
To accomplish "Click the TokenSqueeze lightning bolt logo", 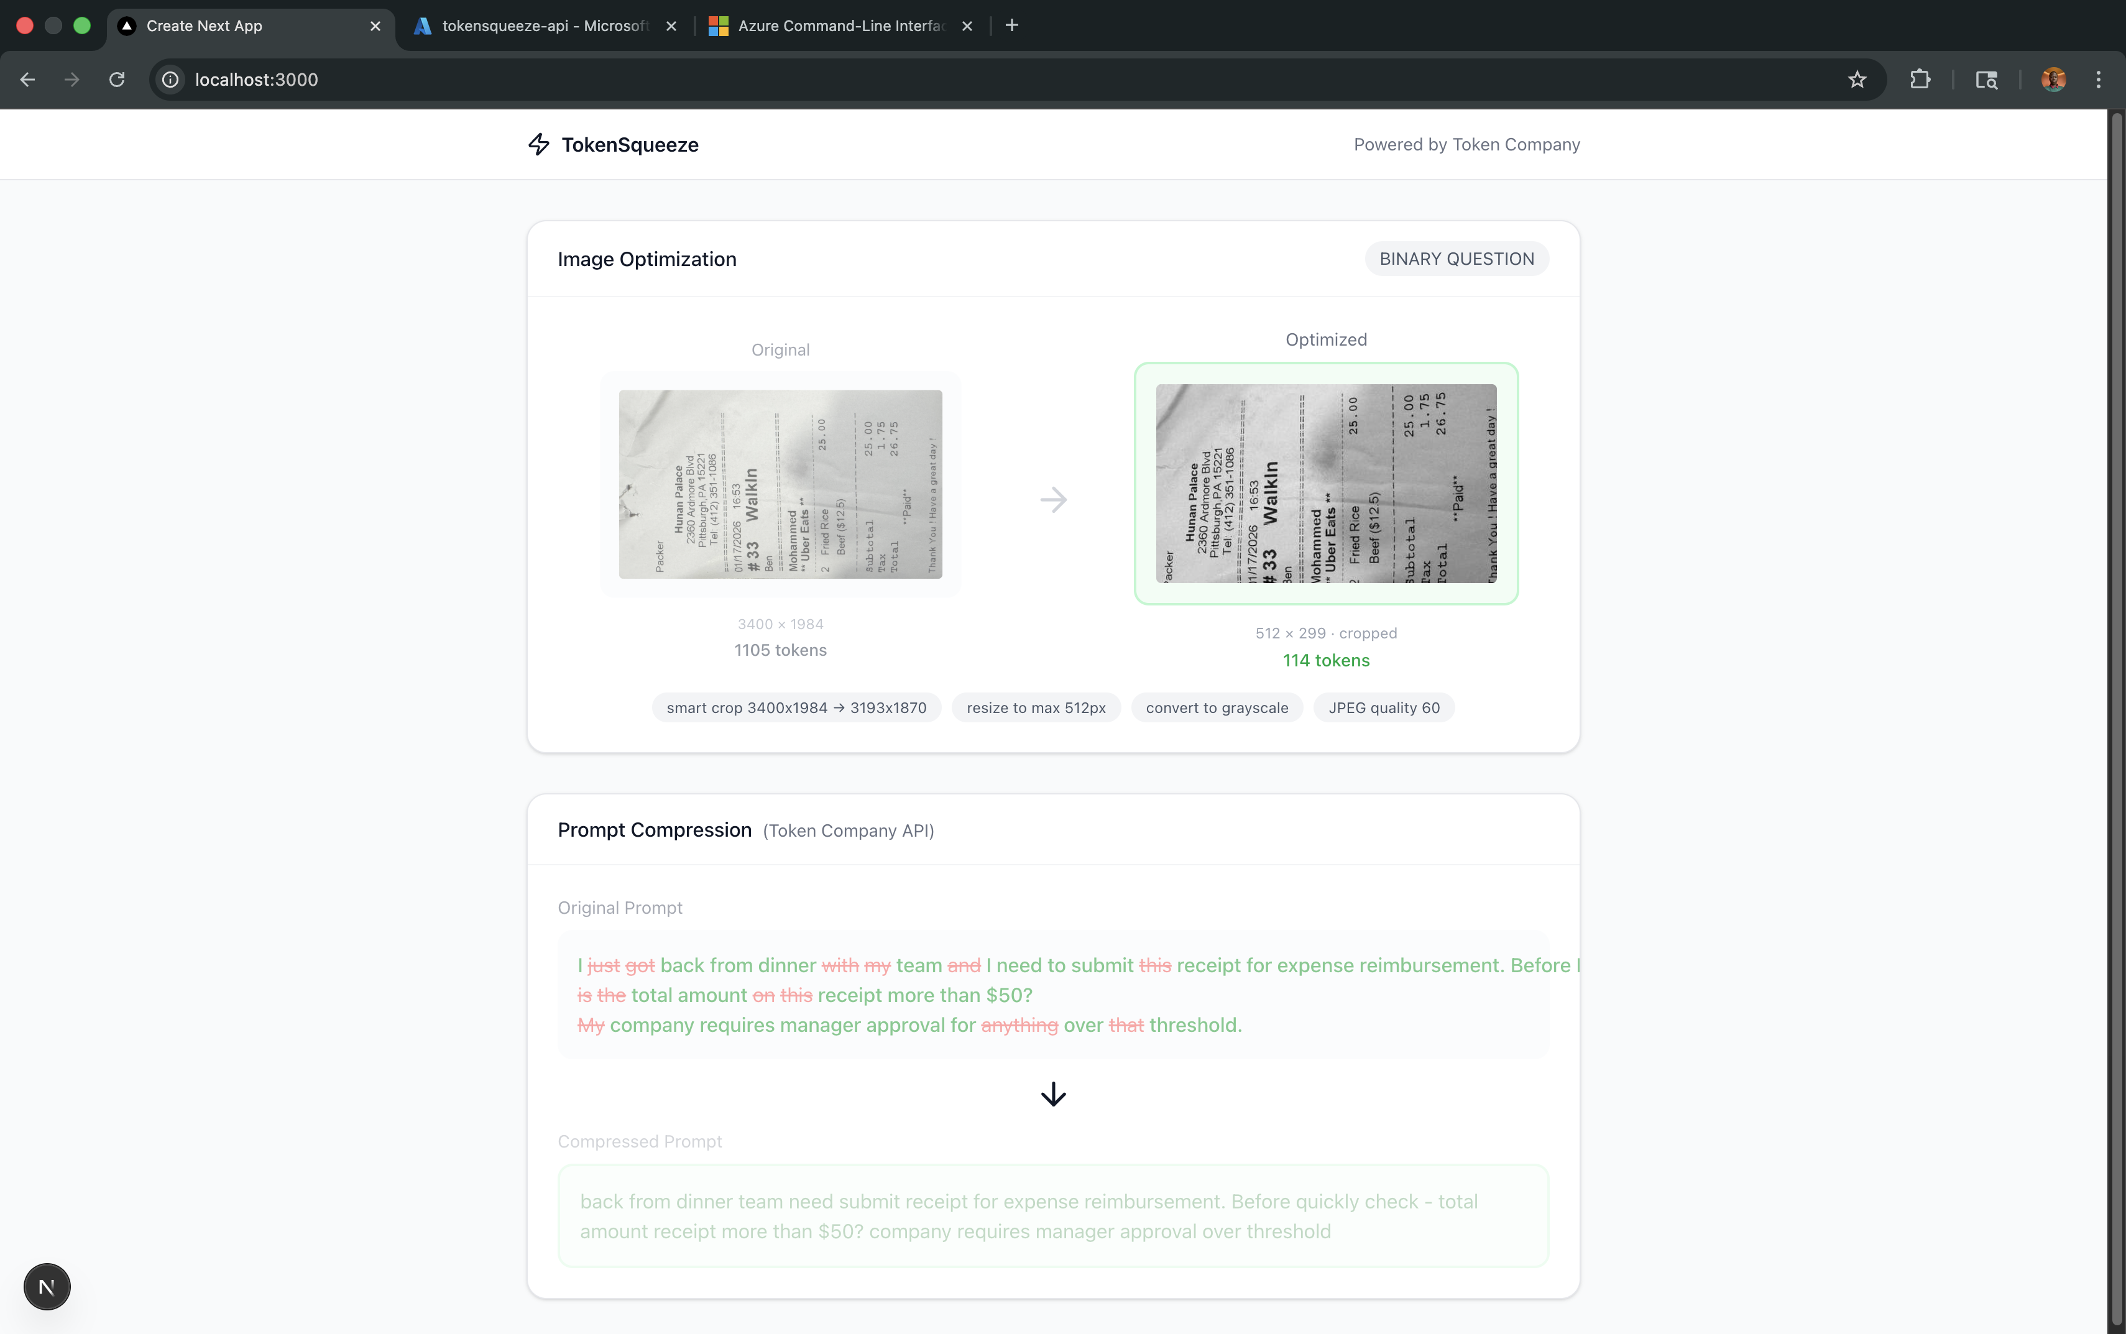I will (539, 144).
